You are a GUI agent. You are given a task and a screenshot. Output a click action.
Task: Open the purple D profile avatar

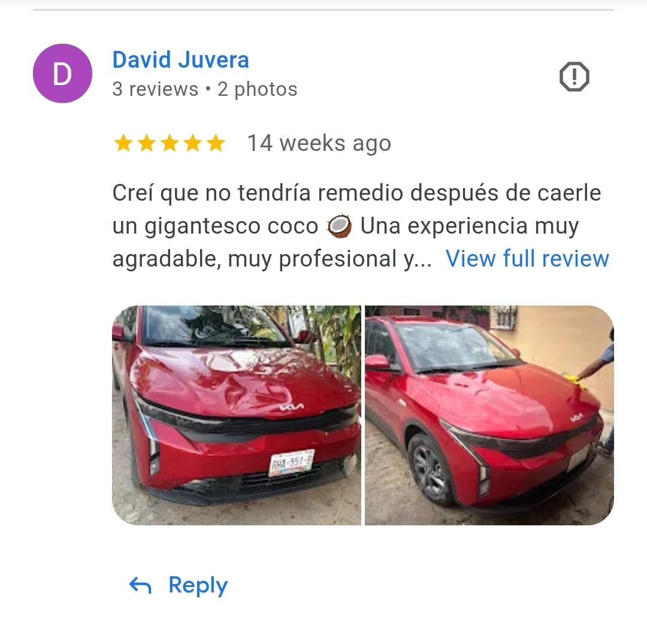(x=62, y=74)
